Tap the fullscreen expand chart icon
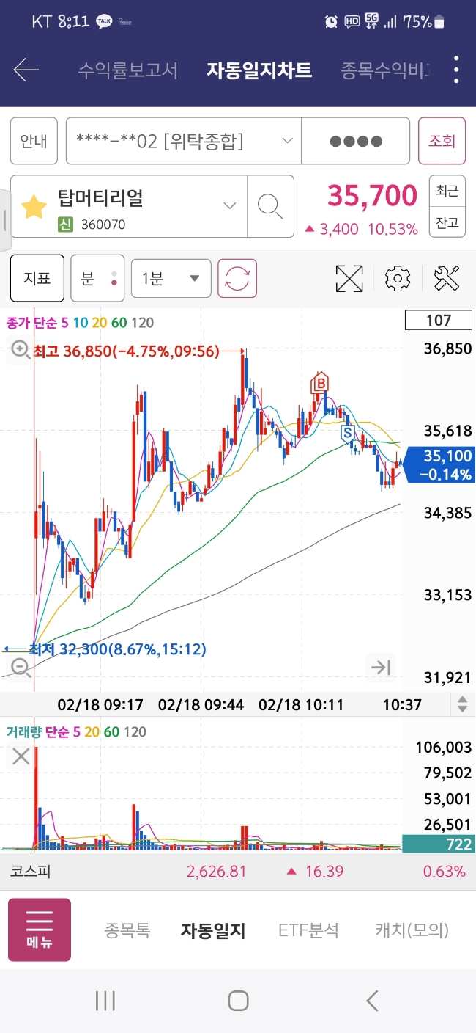This screenshot has height=1033, width=476. point(349,279)
